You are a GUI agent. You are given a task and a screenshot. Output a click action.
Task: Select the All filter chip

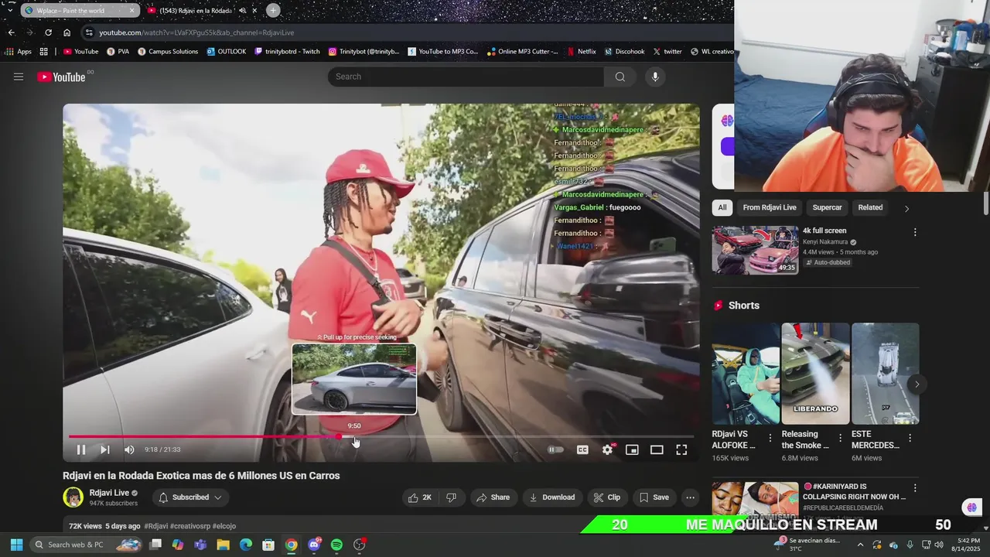point(722,207)
